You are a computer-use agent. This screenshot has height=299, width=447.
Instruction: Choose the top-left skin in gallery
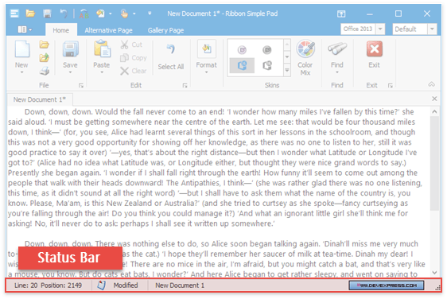(x=242, y=50)
